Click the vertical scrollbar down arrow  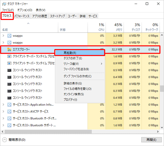click(162, 127)
